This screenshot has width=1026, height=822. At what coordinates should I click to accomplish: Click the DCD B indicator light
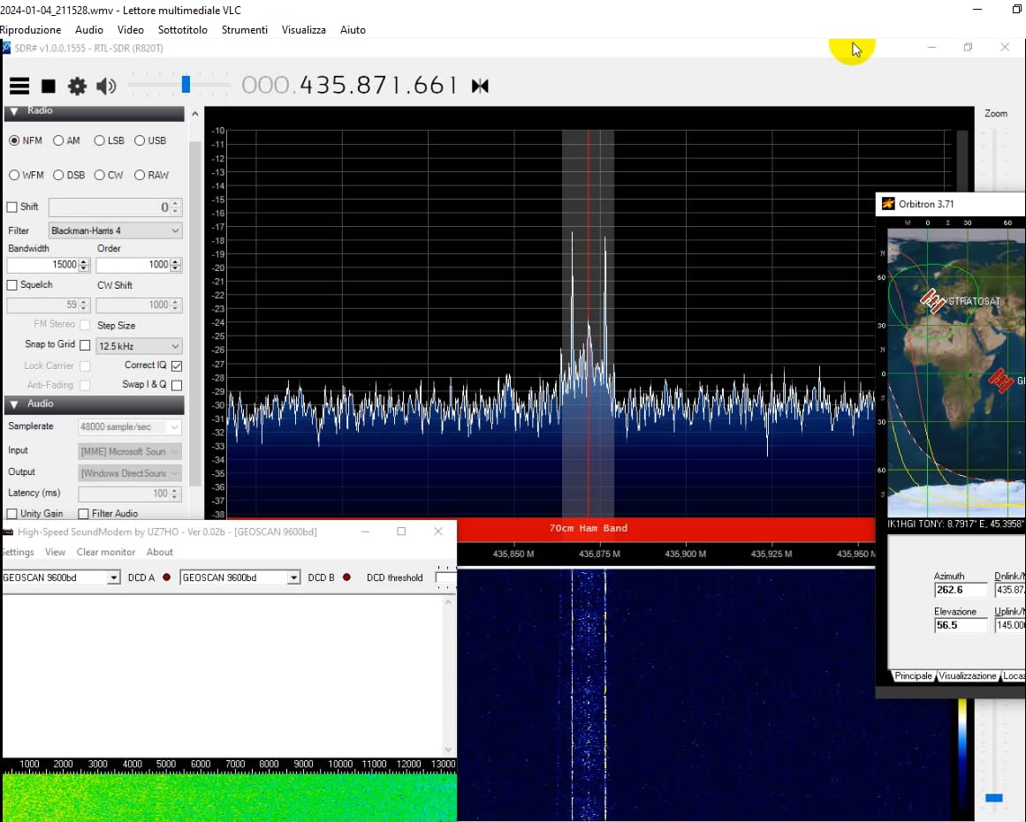346,577
